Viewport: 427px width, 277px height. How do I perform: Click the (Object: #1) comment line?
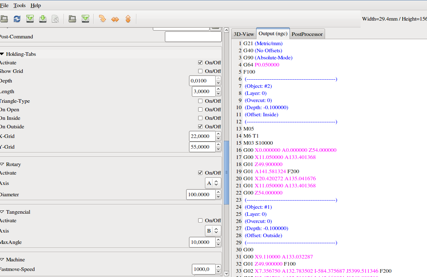point(258,207)
